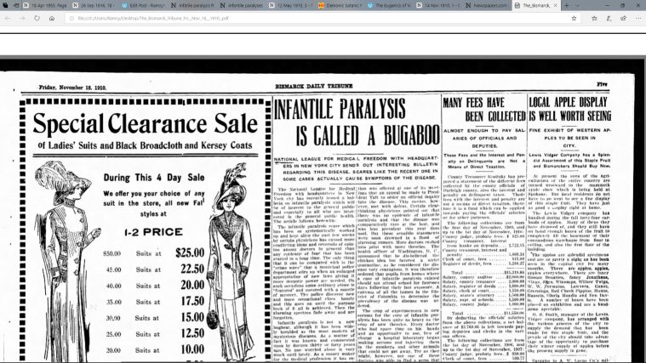Click the Add notes pen icon
The image size is (646, 363).
(x=609, y=17)
